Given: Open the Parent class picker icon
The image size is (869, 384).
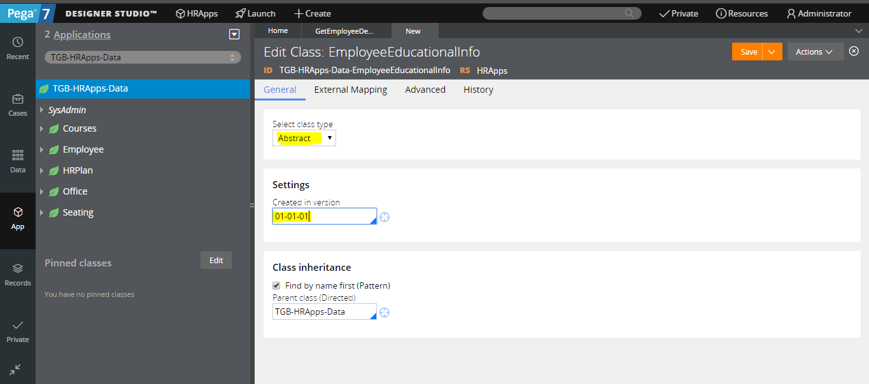Looking at the screenshot, I should 385,312.
